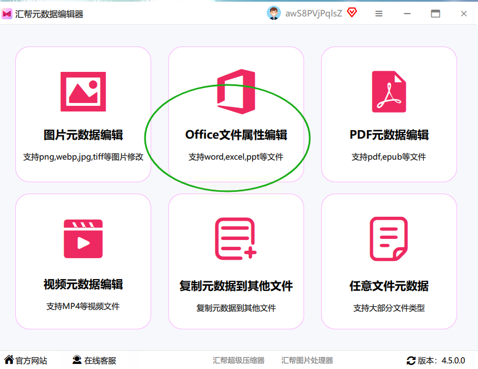Image resolution: width=478 pixels, height=369 pixels.
Task: Click 支持pdf,epub等文件 description
Action: tap(389, 157)
